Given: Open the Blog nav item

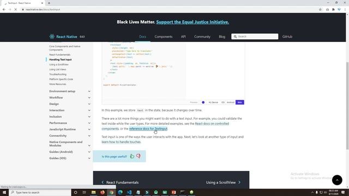Looking at the screenshot, I should pyautogui.click(x=222, y=36).
